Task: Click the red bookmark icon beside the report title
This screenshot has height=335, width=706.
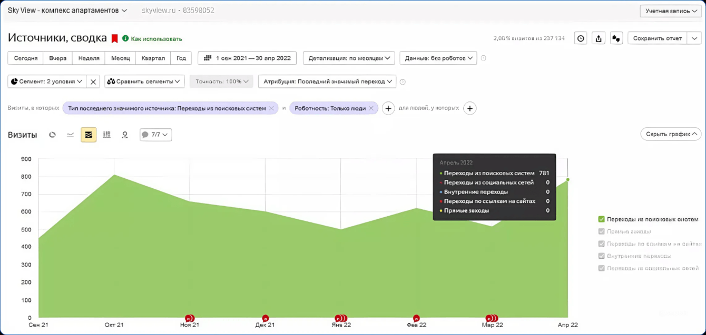Action: (x=114, y=38)
